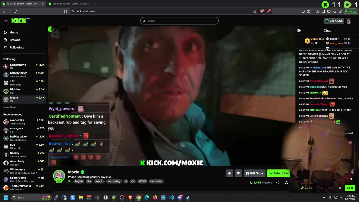Viewport: 359px width, 202px height.
Task: Open akademiks recommended channel
Action: (24, 121)
